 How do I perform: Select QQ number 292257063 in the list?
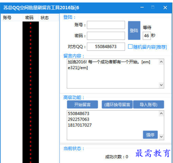click(78, 119)
